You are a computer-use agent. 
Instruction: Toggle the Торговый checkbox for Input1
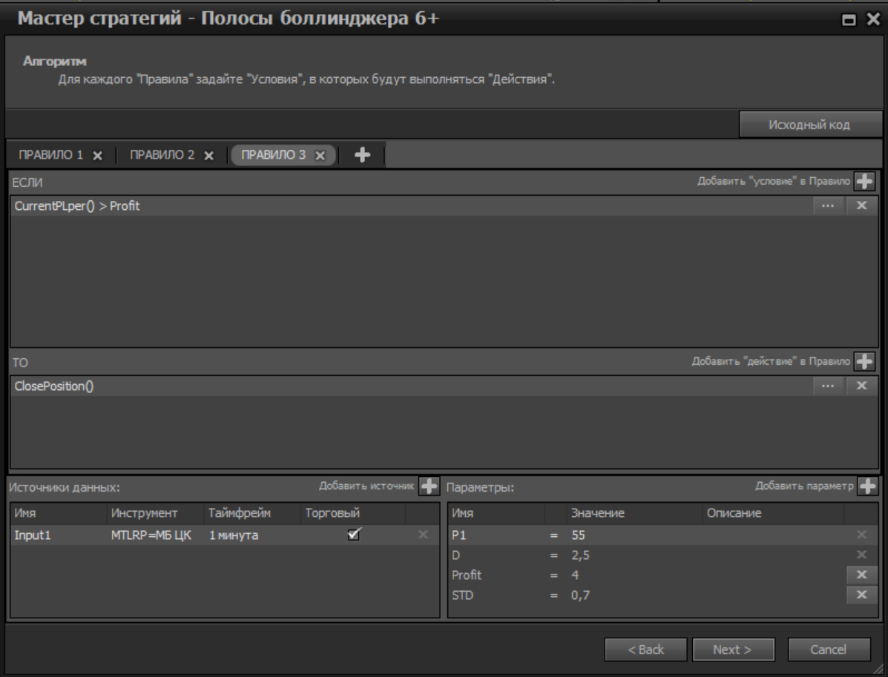[354, 535]
